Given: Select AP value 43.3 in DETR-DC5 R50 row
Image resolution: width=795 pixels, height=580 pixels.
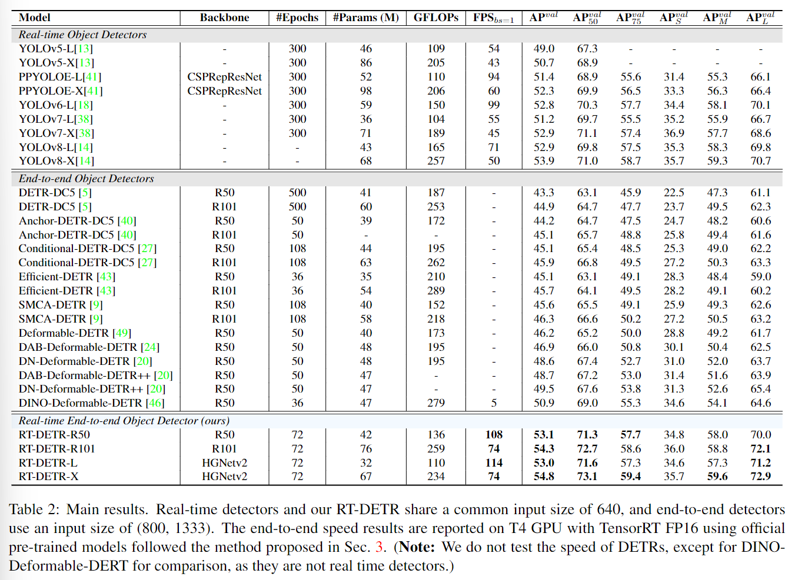Looking at the screenshot, I should pyautogui.click(x=544, y=193).
